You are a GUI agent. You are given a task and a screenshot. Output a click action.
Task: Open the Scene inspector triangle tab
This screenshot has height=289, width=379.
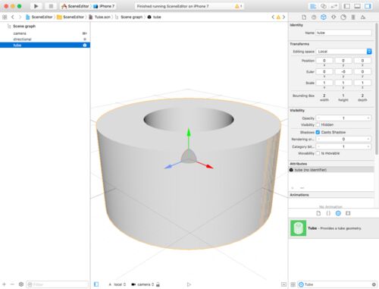[x=363, y=17]
